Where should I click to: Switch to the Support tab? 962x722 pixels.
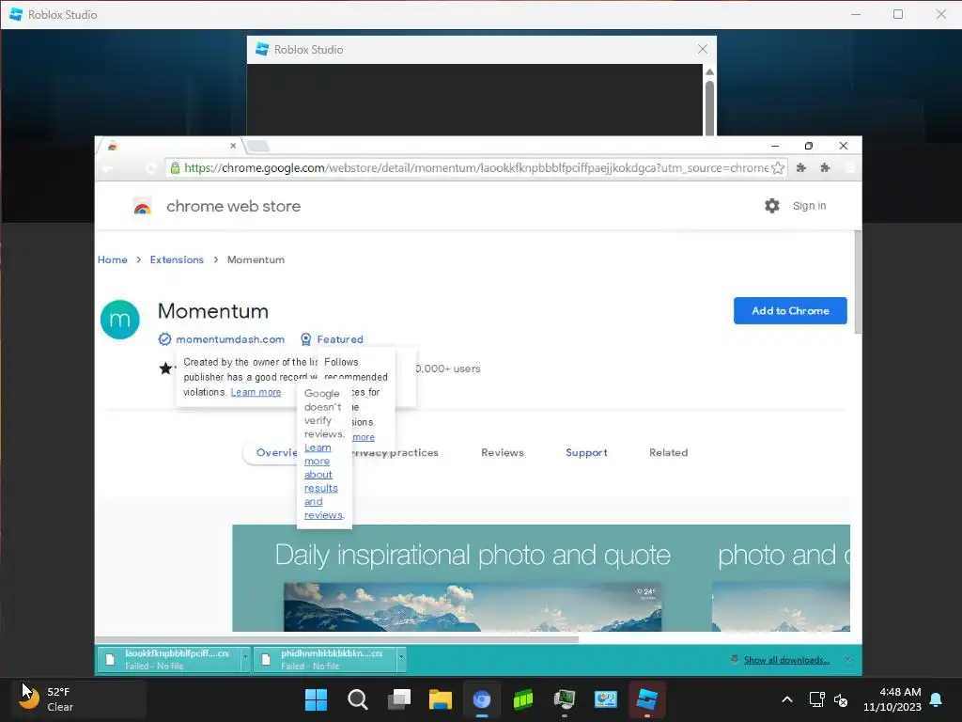[x=586, y=452]
